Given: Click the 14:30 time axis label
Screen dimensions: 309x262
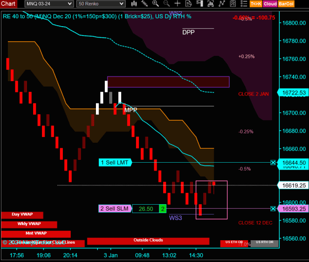Looking at the screenshot, I should pos(196,255).
